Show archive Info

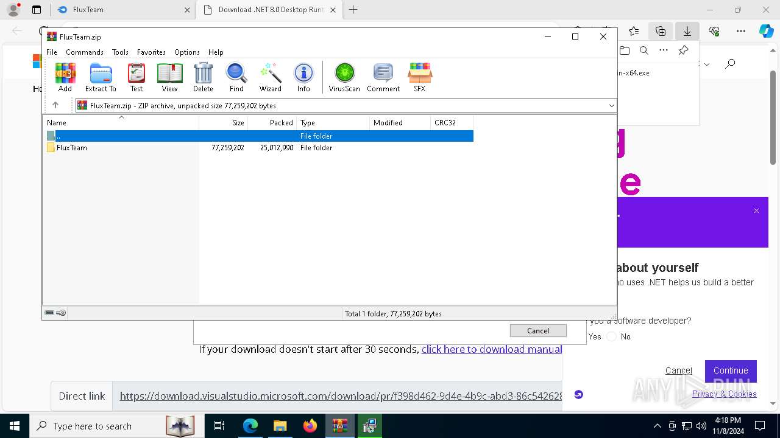pyautogui.click(x=303, y=77)
